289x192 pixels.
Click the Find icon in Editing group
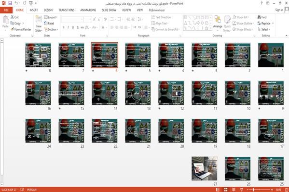[x=259, y=17]
